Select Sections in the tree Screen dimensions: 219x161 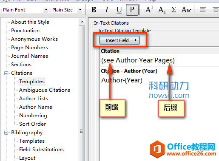click(x=21, y=65)
